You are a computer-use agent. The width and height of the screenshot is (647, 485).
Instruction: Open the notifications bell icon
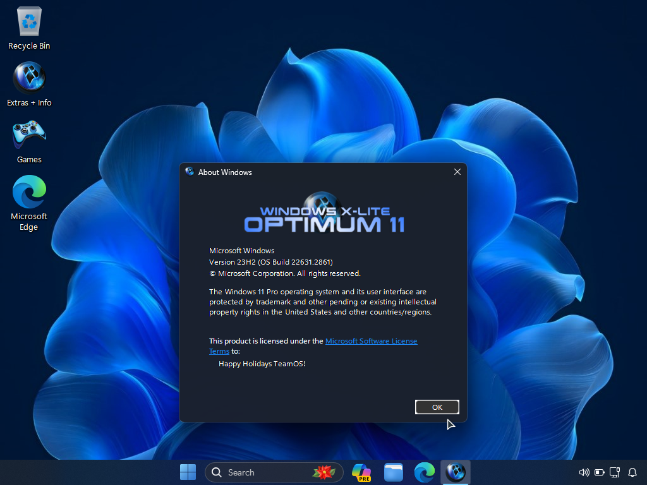tap(632, 472)
